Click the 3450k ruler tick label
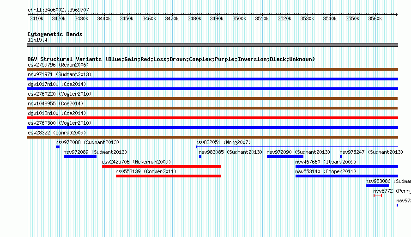Image resolution: width=411 pixels, height=237 pixels. [x=127, y=18]
